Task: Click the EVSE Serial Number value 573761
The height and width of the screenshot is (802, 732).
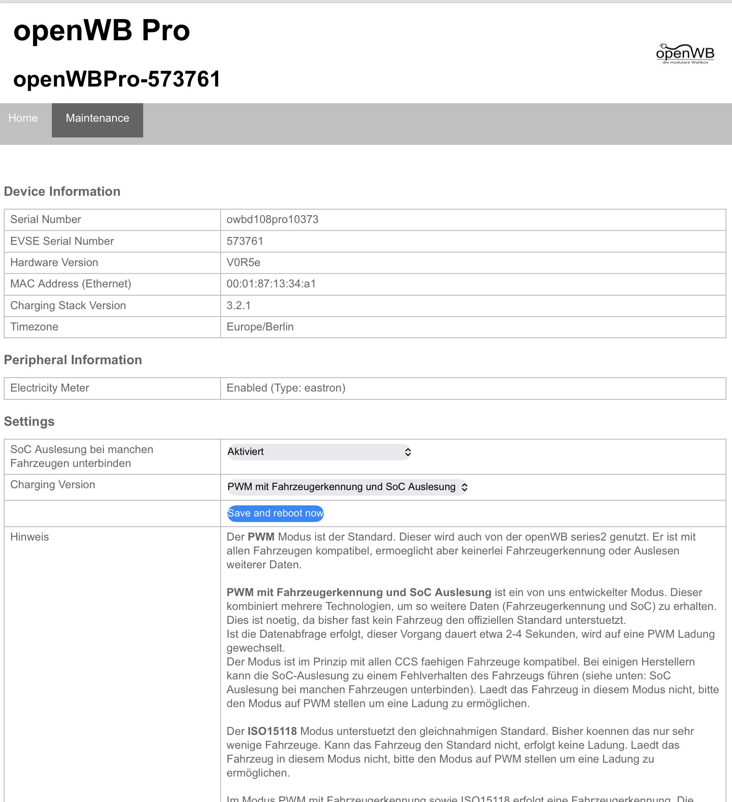Action: [245, 241]
